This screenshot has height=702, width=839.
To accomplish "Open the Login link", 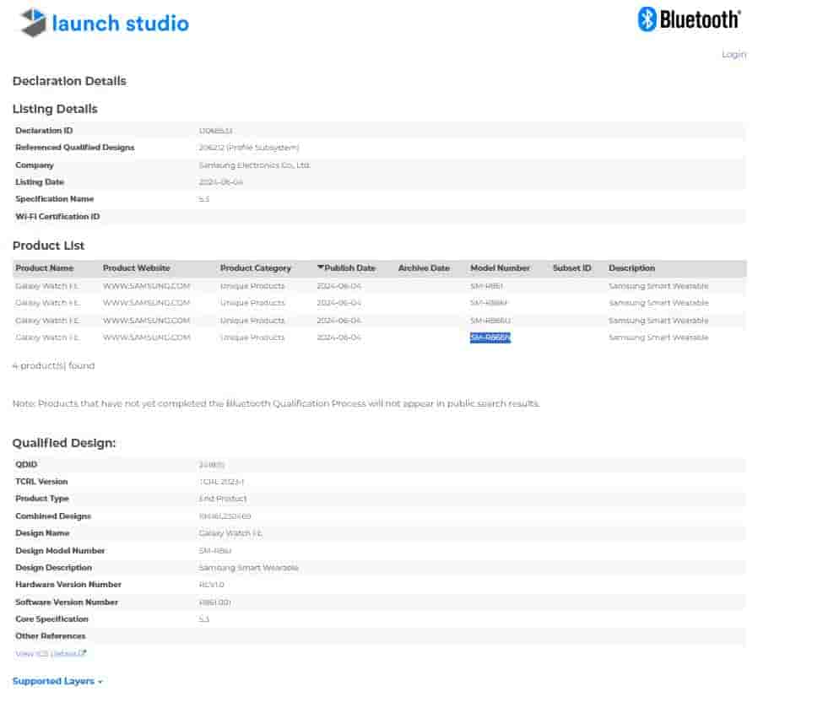I will pyautogui.click(x=733, y=54).
